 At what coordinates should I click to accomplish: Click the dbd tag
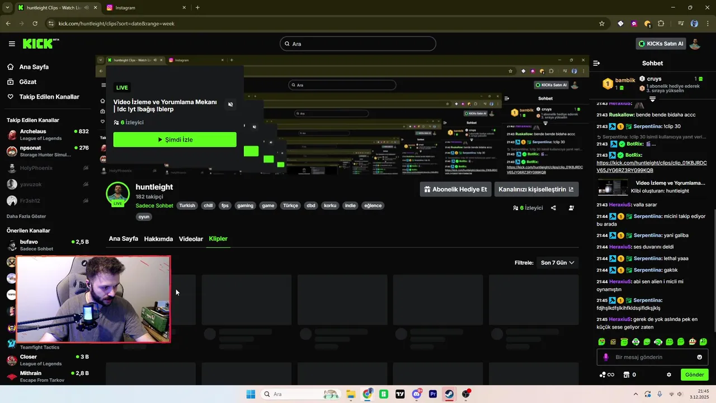click(x=311, y=205)
